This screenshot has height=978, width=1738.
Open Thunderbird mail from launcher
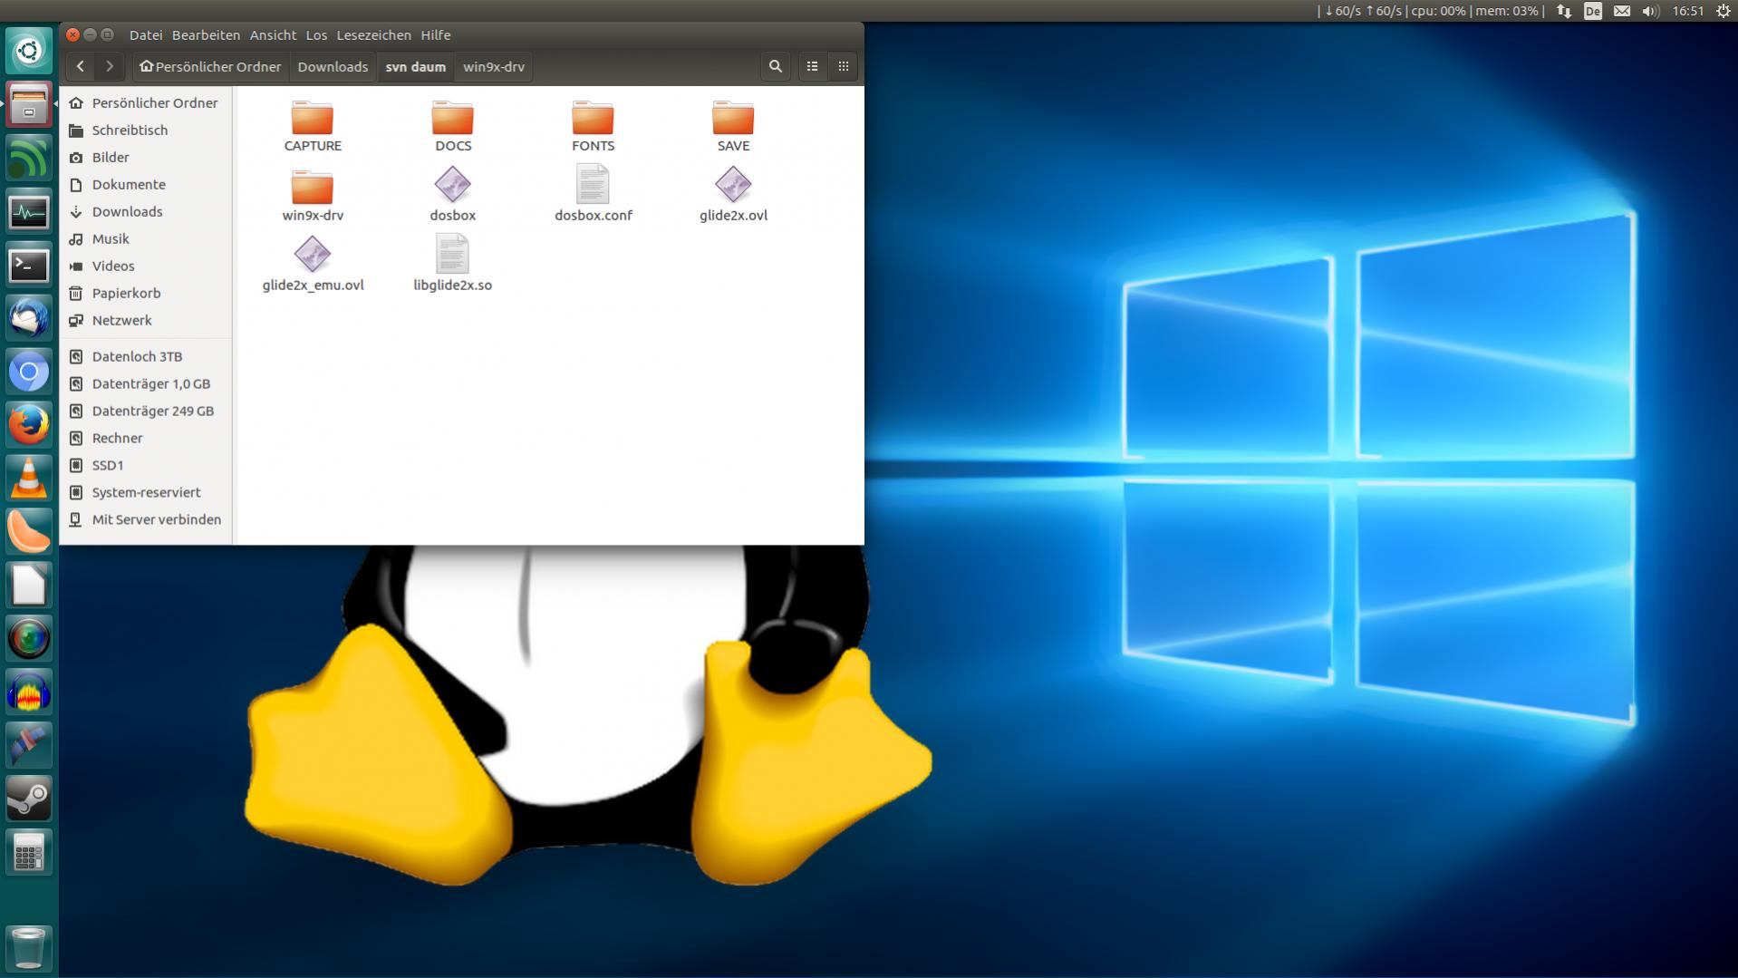point(29,318)
